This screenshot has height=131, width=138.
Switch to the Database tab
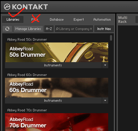pos(57,20)
